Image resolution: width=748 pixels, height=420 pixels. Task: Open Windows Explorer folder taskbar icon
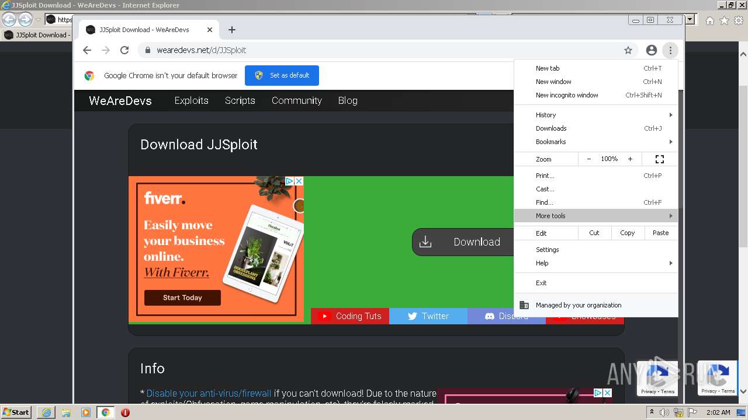click(x=66, y=412)
